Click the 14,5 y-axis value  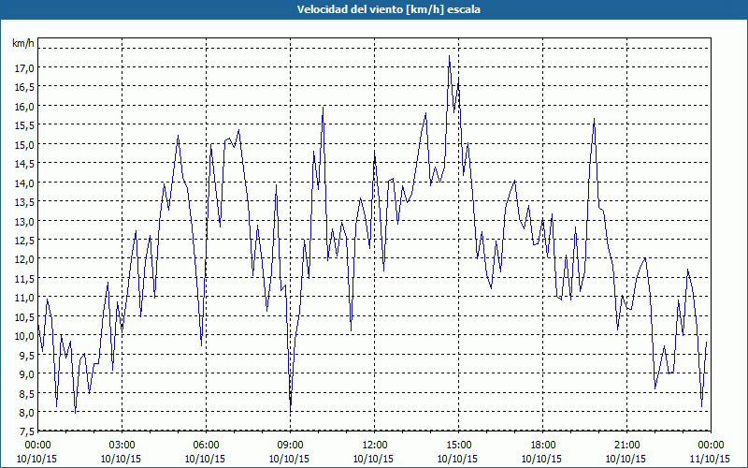[x=24, y=164]
